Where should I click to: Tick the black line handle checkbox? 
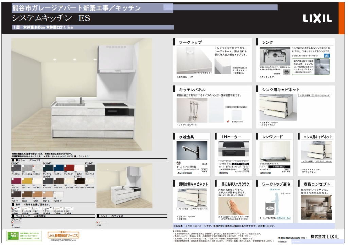[45, 208]
